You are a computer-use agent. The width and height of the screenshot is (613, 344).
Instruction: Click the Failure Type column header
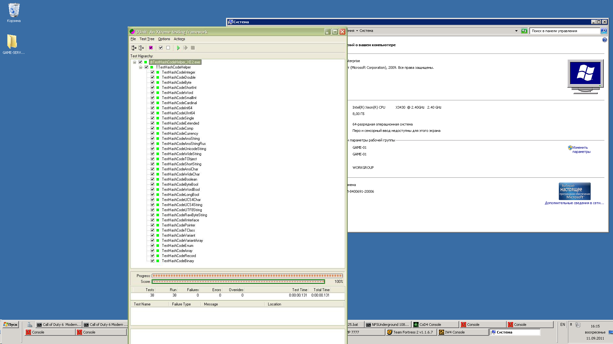pyautogui.click(x=185, y=304)
